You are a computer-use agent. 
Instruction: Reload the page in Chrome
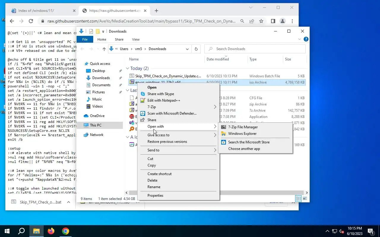(31, 21)
